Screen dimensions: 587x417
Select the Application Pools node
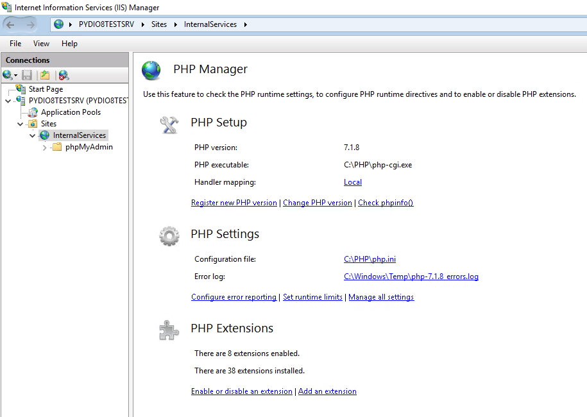tap(71, 112)
